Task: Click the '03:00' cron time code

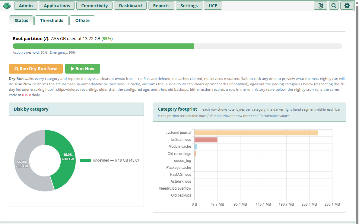Action: pyautogui.click(x=26, y=95)
